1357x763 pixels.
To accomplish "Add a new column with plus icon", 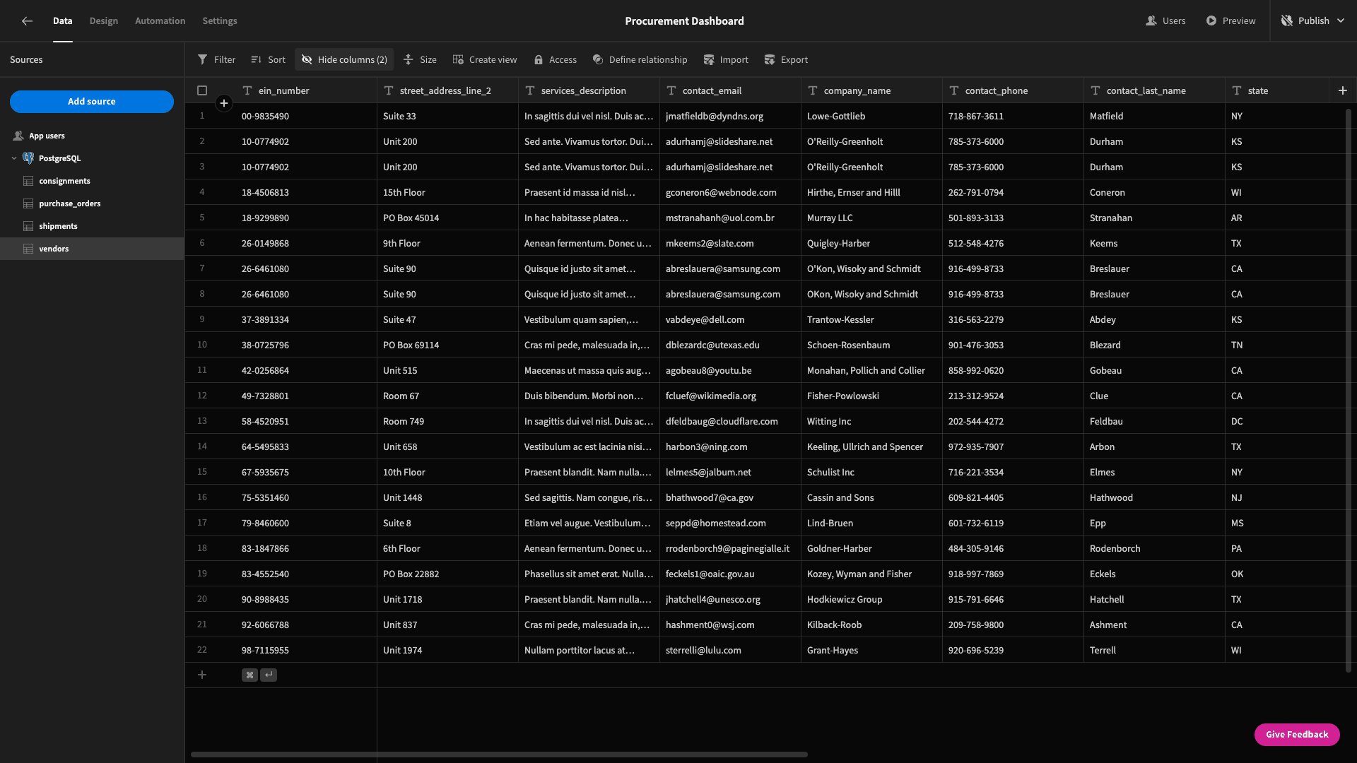I will coord(1343,90).
